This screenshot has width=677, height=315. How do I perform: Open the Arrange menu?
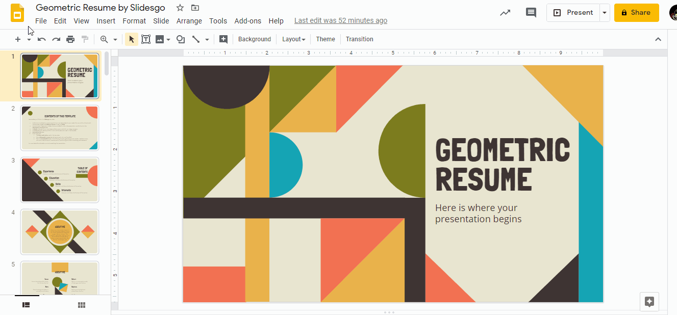[x=189, y=21]
